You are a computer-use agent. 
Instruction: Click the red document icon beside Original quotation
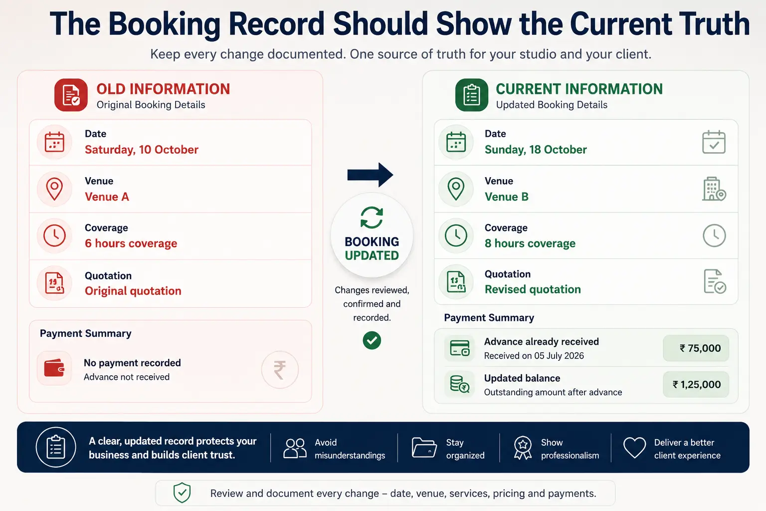pos(54,283)
